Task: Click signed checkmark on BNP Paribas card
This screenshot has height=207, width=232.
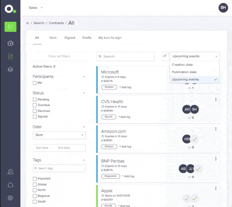Action: click(x=198, y=169)
